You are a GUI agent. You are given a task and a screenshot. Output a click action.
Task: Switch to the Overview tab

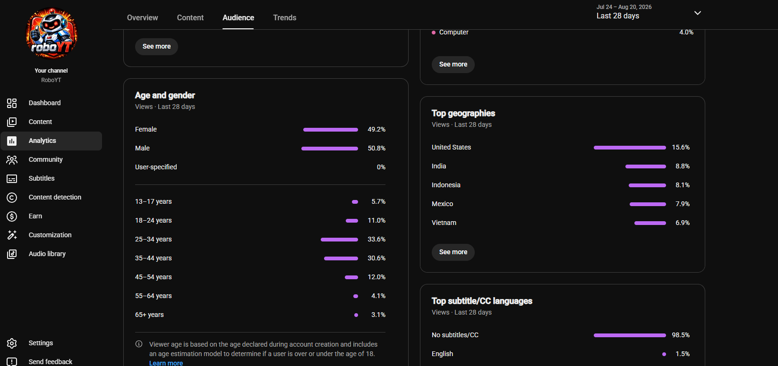[x=143, y=17]
